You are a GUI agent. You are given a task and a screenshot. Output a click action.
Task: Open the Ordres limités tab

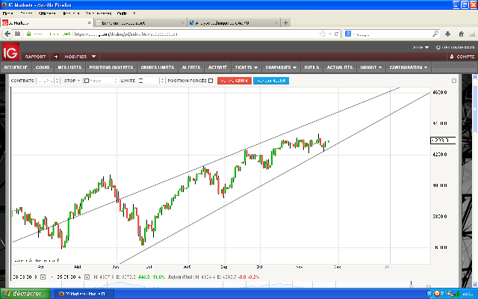pos(158,67)
